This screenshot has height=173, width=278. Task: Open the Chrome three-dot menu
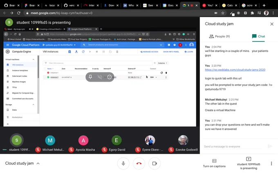(x=273, y=13)
